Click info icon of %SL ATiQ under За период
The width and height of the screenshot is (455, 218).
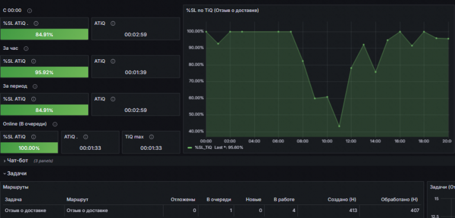pos(34,99)
